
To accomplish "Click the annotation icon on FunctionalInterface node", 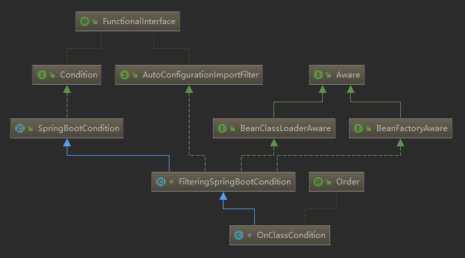I will [x=85, y=21].
